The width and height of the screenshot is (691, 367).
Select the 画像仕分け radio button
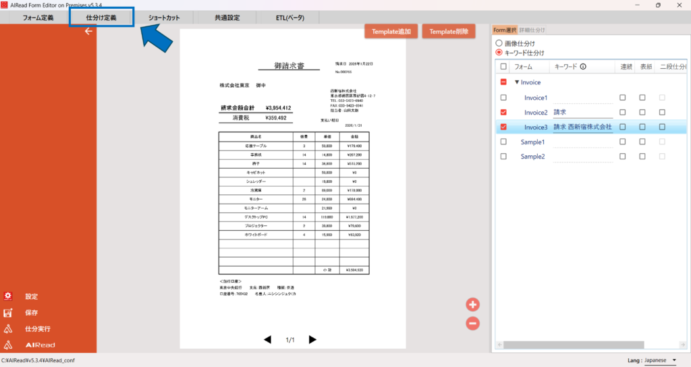point(499,43)
